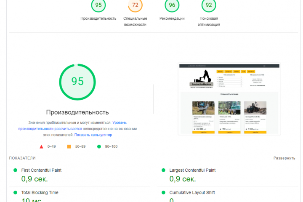This screenshot has width=303, height=202.
Task: Jump to the Производительность score gauge 95
Action: coord(98,5)
